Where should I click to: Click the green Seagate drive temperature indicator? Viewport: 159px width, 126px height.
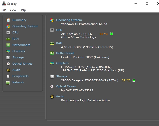134,80
